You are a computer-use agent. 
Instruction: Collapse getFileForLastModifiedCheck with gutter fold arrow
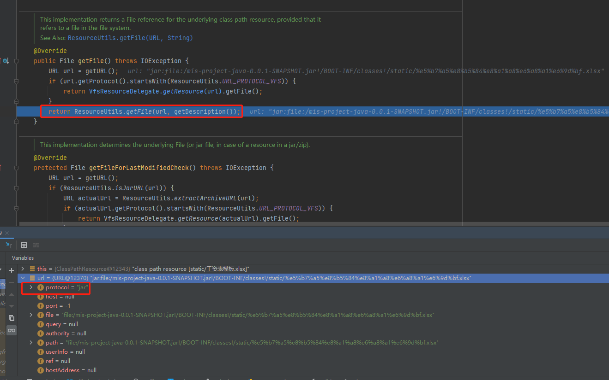(17, 168)
